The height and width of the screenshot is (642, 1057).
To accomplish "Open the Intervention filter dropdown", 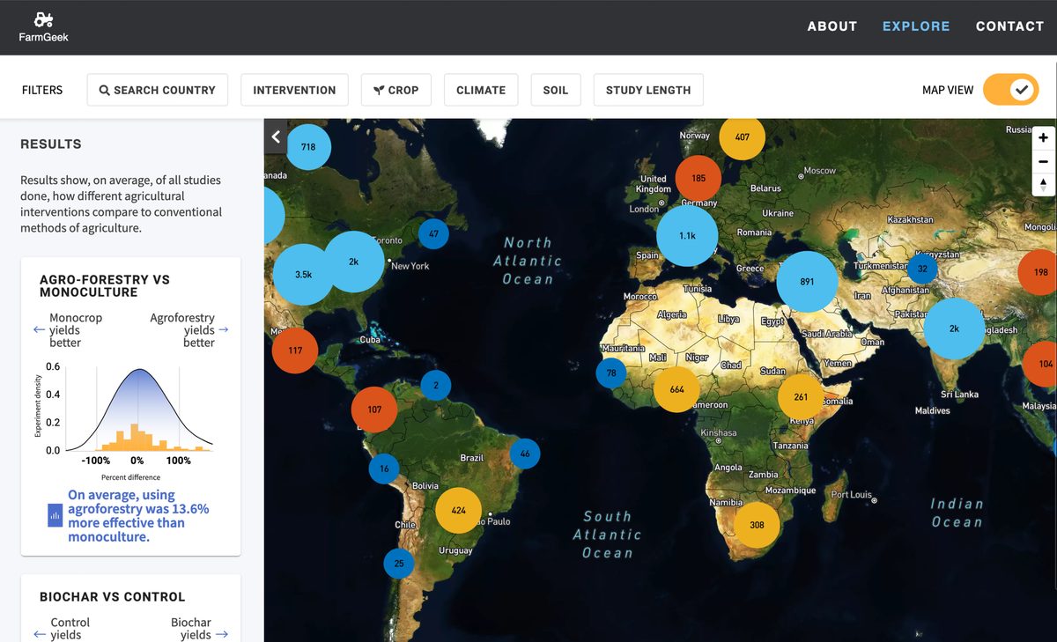I will click(294, 90).
